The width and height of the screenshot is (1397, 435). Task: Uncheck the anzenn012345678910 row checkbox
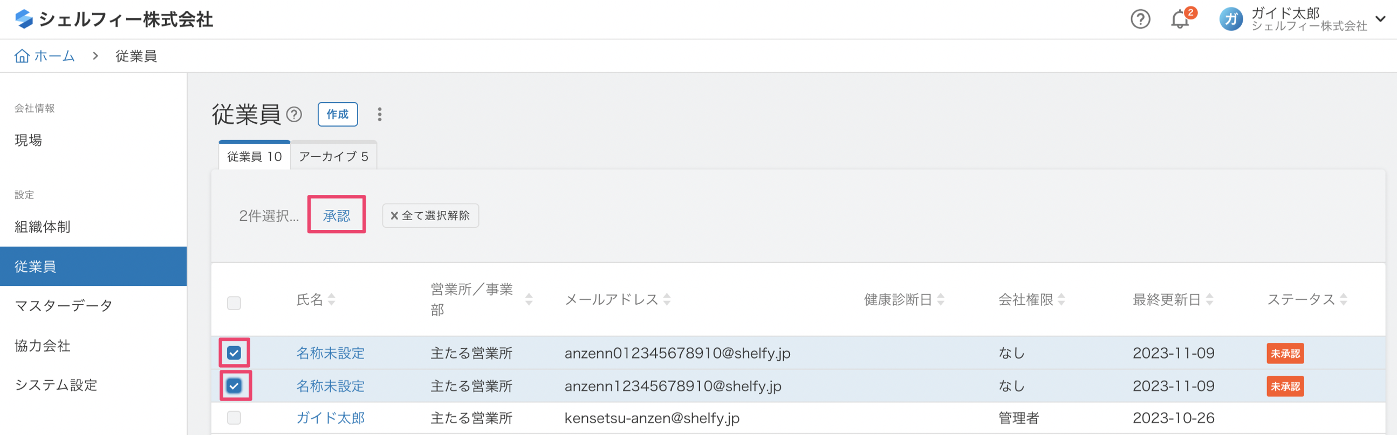tap(234, 353)
